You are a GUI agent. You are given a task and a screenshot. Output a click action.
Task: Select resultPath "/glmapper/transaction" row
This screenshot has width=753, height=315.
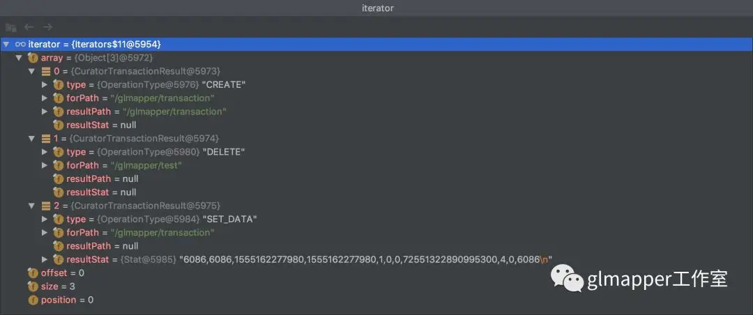146,112
